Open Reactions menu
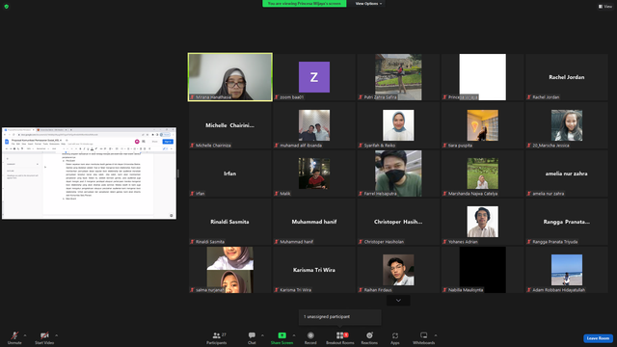 (369, 337)
